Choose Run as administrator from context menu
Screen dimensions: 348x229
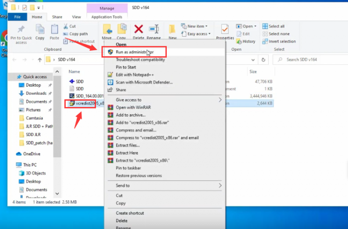coord(134,52)
